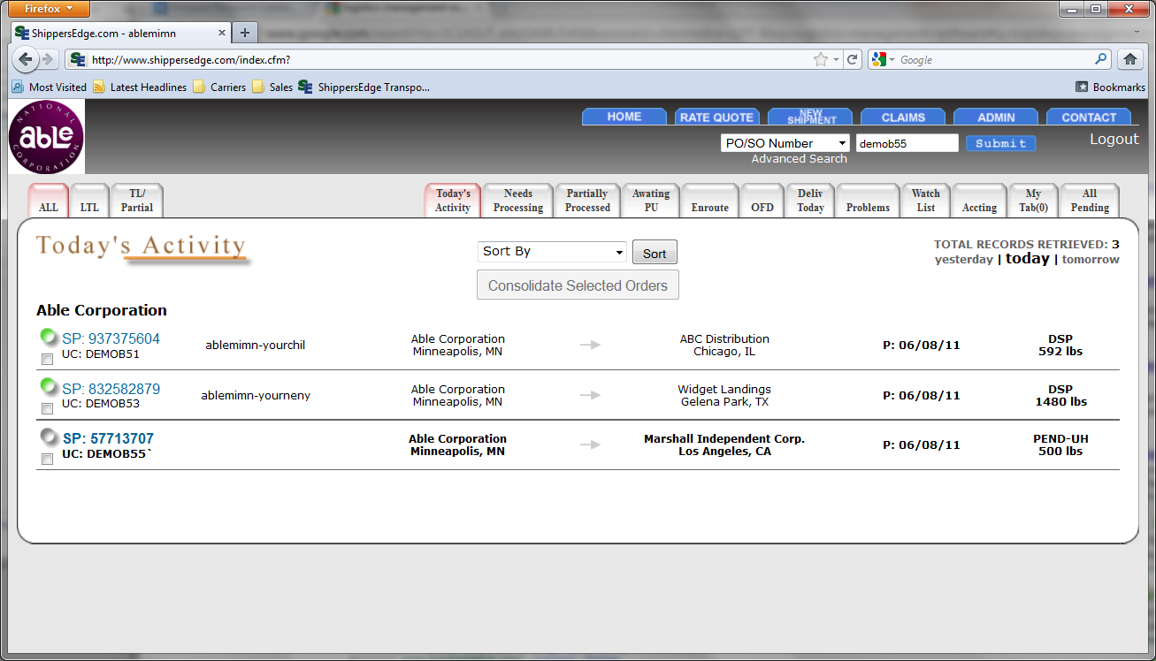The height and width of the screenshot is (661, 1156).
Task: Open shipment link SP: 57713707
Action: pyautogui.click(x=108, y=438)
